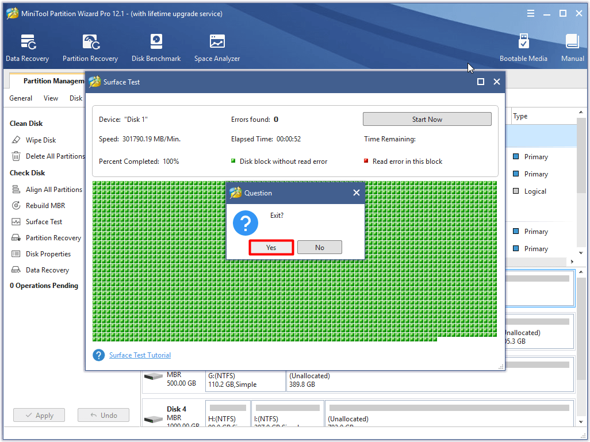Open the Disk Benchmark tool
Viewport: 590px width, 442px height.
(x=156, y=48)
